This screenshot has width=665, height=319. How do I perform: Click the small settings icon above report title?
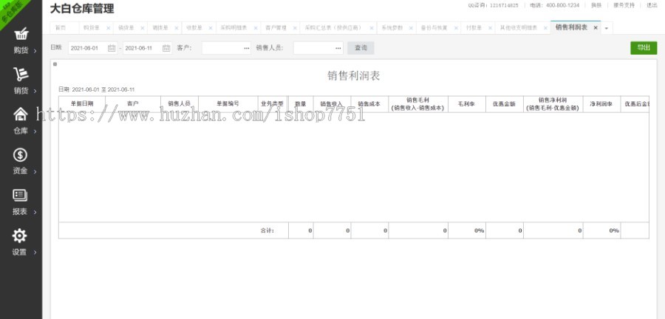tap(55, 64)
